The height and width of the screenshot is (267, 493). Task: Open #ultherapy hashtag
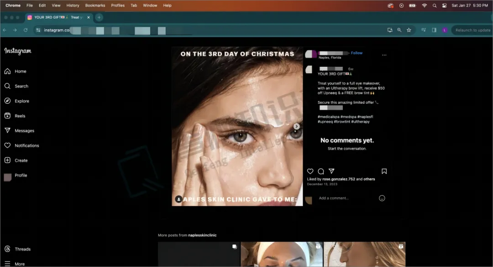tap(360, 122)
